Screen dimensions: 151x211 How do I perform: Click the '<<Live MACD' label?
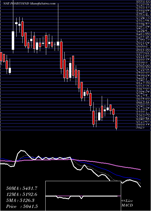click(127, 203)
